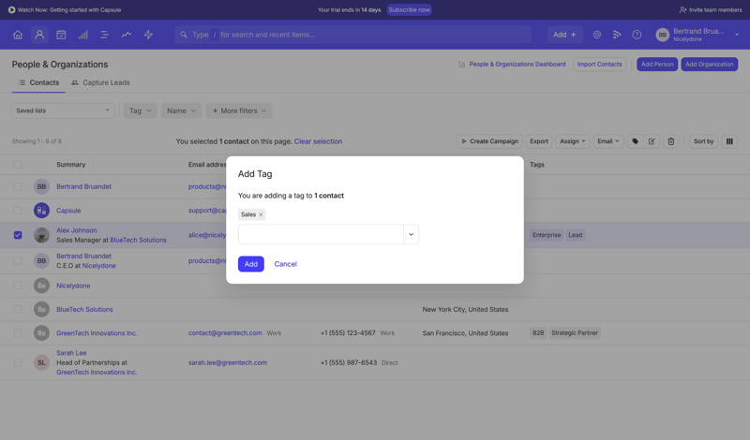Cancel the Add Tag dialog

coord(286,264)
